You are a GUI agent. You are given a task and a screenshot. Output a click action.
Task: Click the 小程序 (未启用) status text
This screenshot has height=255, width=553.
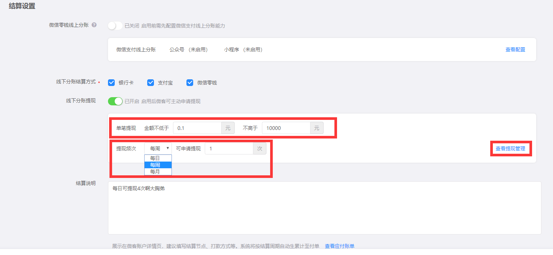[243, 50]
